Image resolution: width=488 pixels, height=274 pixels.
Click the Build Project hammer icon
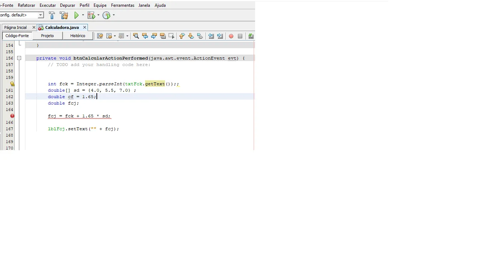[x=52, y=15]
